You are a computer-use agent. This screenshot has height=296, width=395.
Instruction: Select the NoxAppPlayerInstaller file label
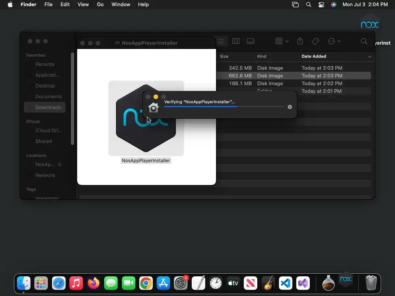point(146,161)
